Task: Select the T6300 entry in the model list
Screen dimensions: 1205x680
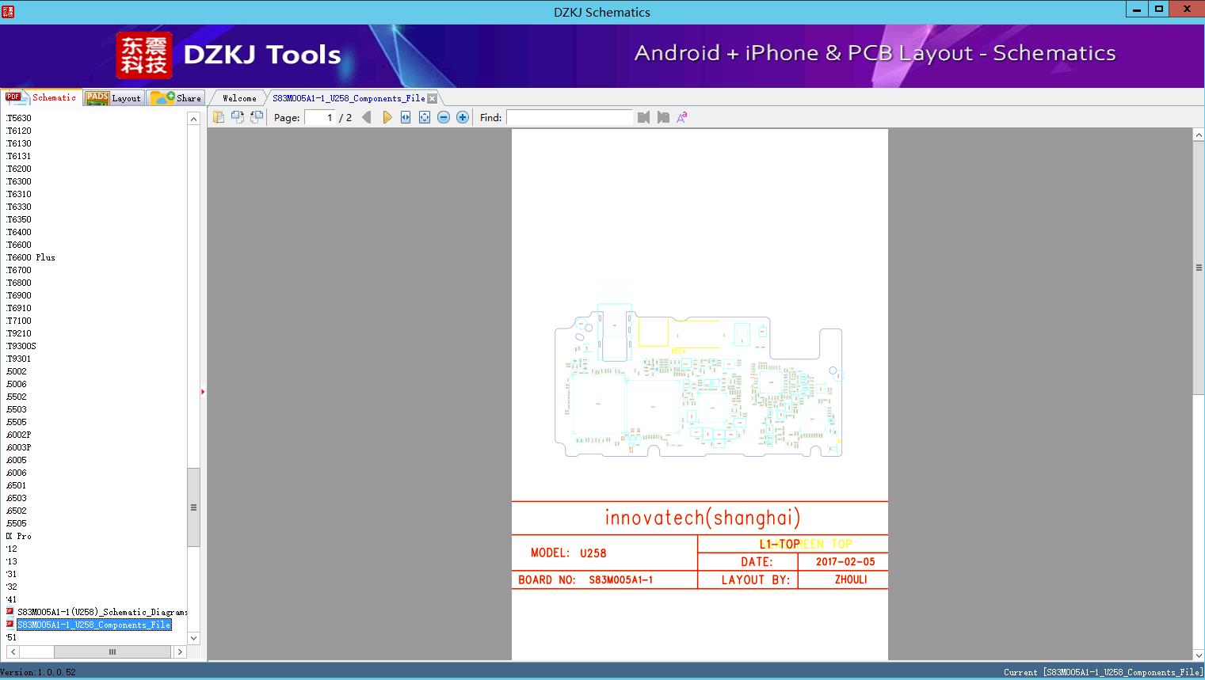Action: [19, 181]
